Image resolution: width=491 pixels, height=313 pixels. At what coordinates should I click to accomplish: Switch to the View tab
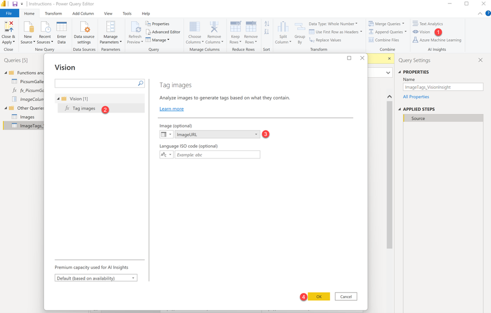tap(108, 13)
